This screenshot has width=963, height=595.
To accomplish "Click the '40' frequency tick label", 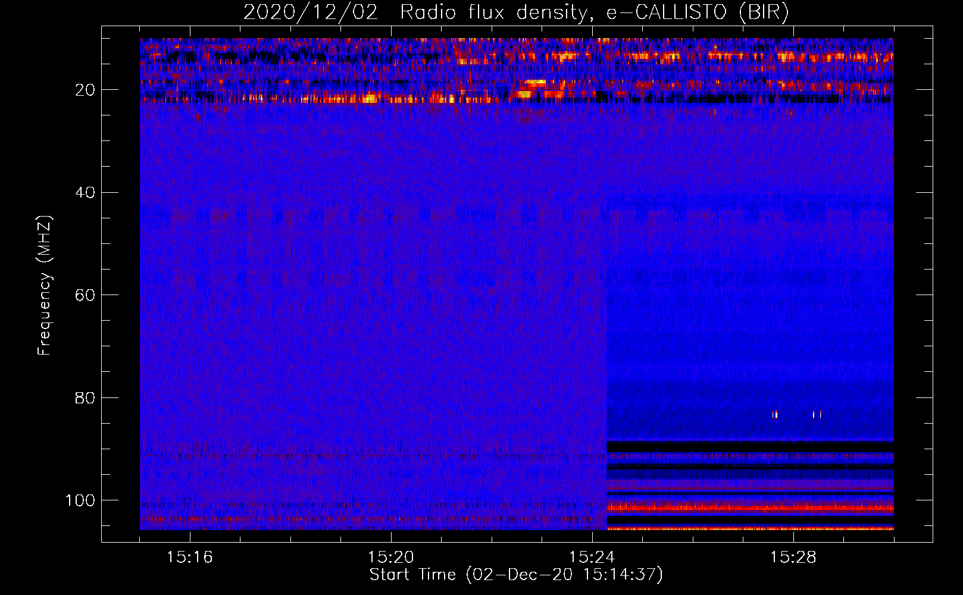I will (x=86, y=193).
